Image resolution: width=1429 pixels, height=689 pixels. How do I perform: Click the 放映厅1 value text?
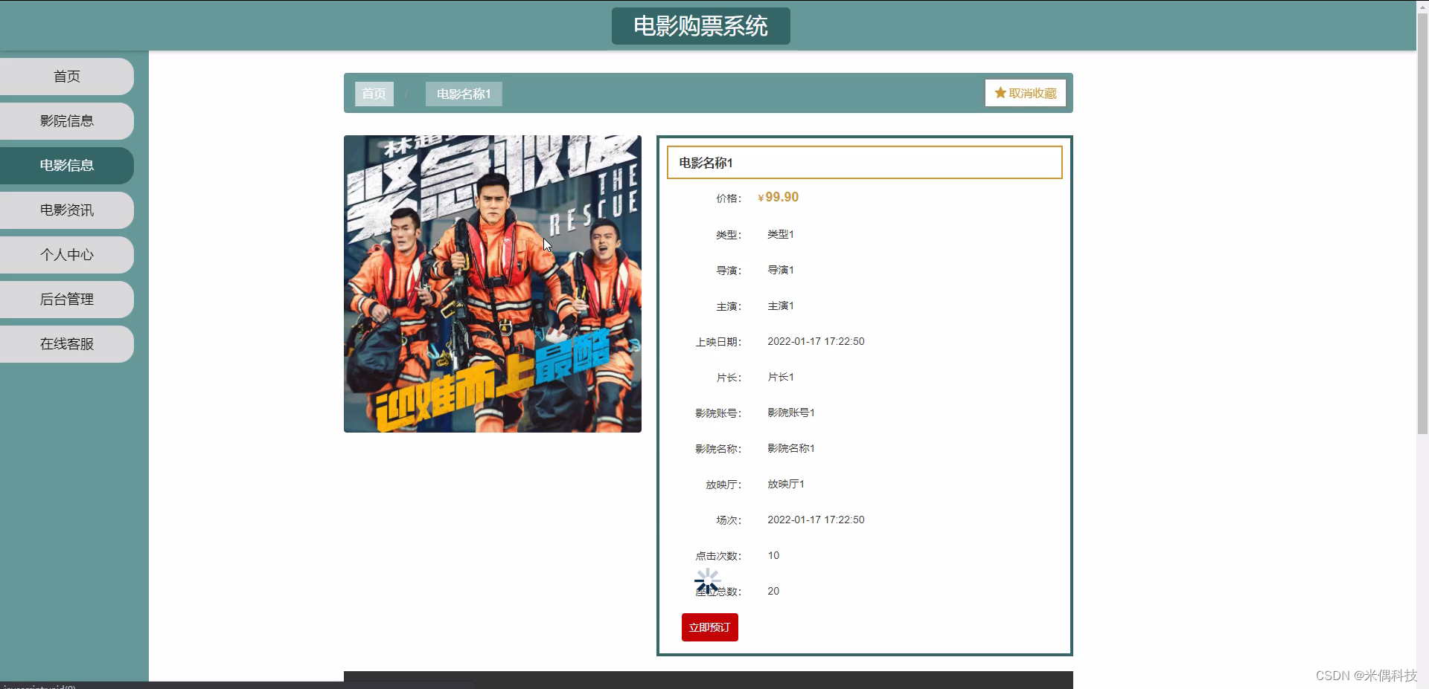coord(786,484)
